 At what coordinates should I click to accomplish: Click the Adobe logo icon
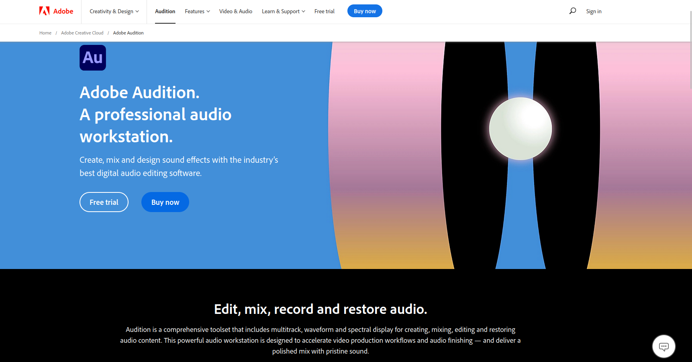[44, 11]
